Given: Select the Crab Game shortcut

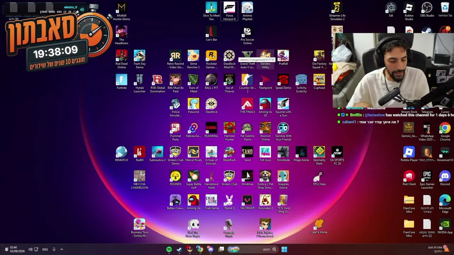Looking at the screenshot, I should click(x=211, y=202).
